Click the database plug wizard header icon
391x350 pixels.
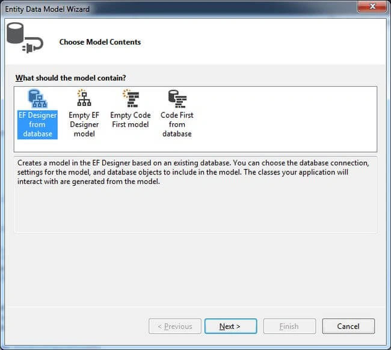pos(25,38)
